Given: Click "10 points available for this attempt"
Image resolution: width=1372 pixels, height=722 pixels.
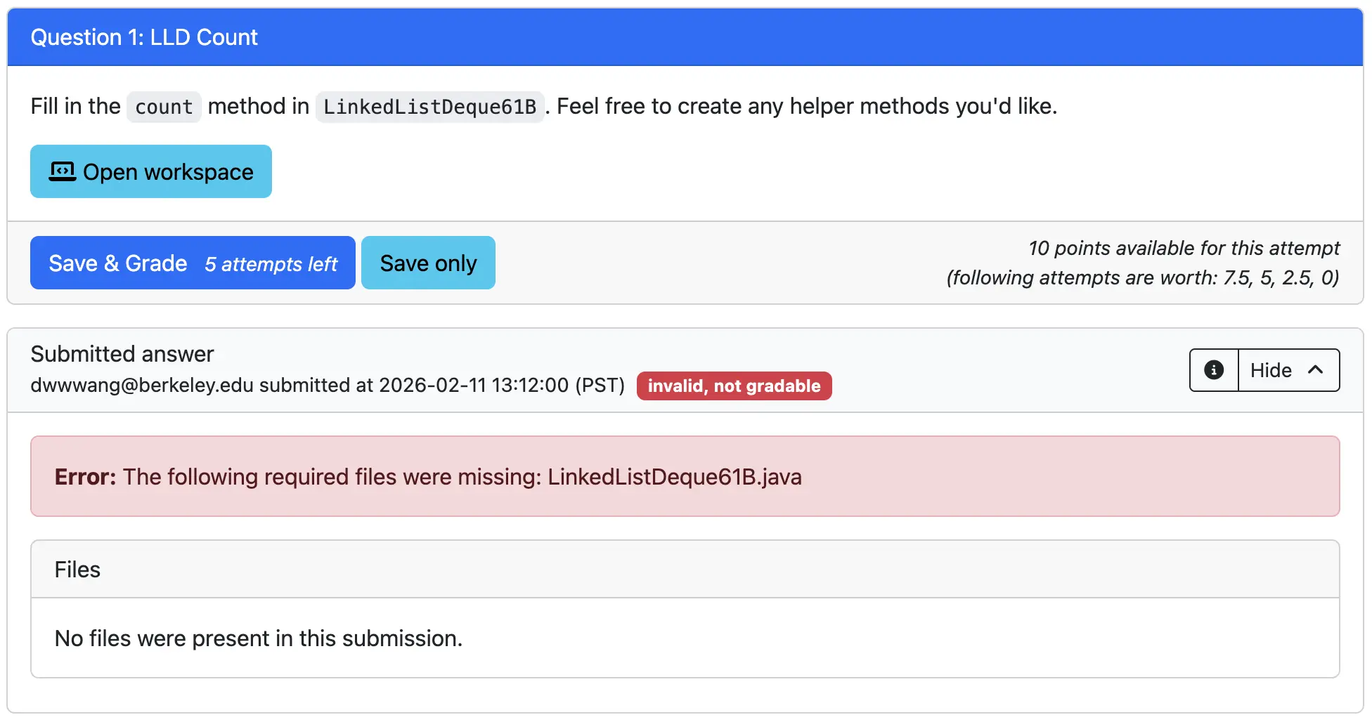Looking at the screenshot, I should pyautogui.click(x=1184, y=248).
